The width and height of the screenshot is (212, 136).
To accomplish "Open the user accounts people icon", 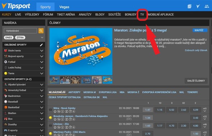I will coord(207,6).
